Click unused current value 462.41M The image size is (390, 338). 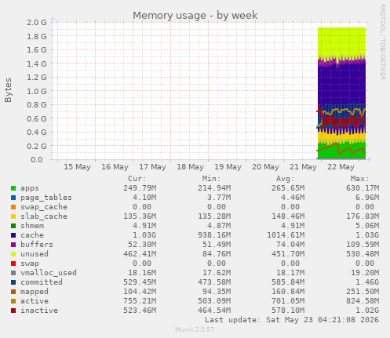click(140, 254)
